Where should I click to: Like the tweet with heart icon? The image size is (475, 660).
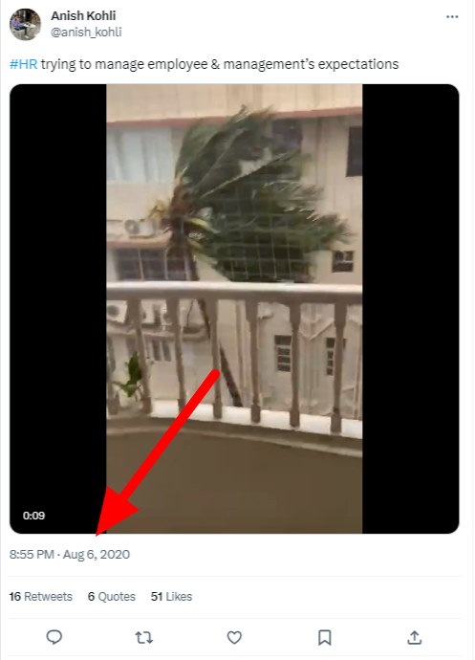[x=234, y=637]
